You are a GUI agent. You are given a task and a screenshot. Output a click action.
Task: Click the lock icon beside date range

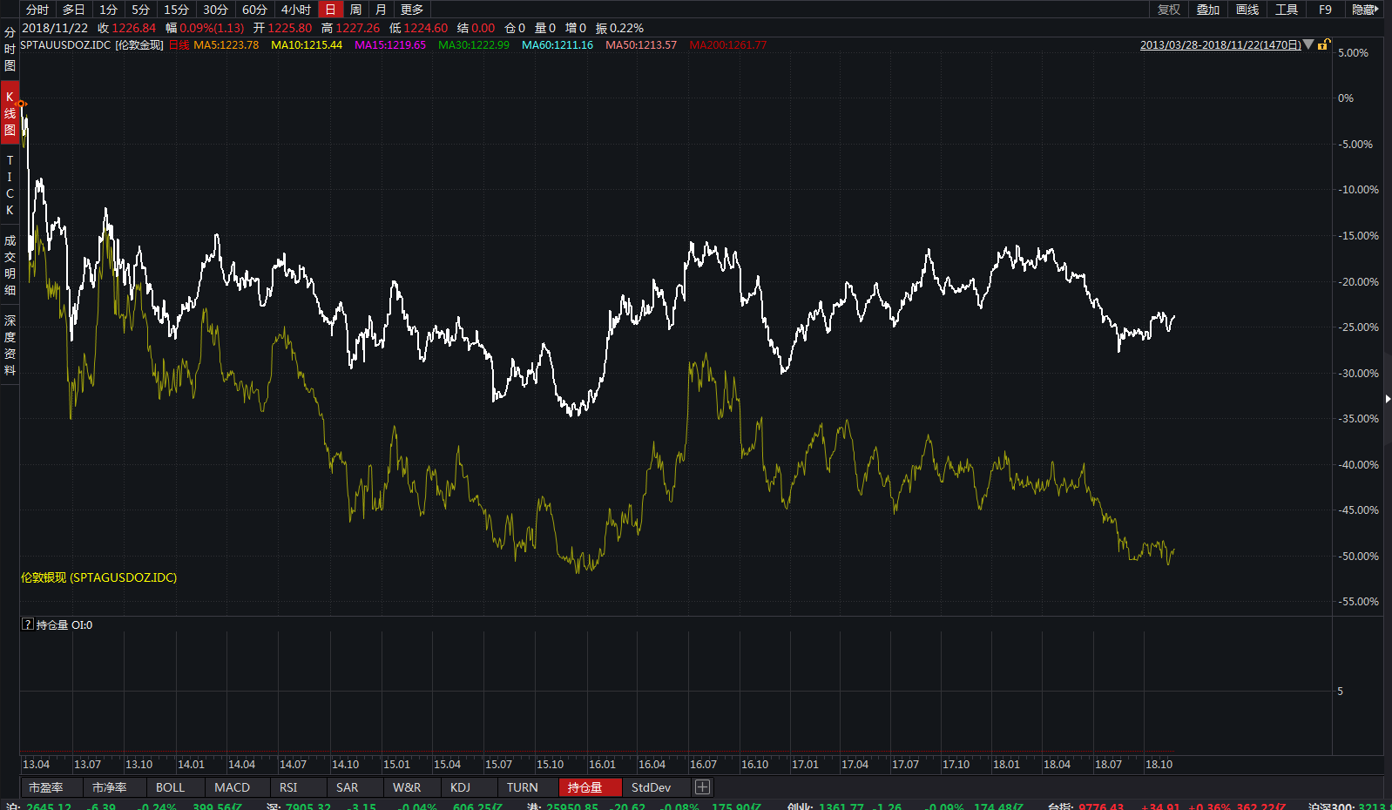tap(1324, 44)
